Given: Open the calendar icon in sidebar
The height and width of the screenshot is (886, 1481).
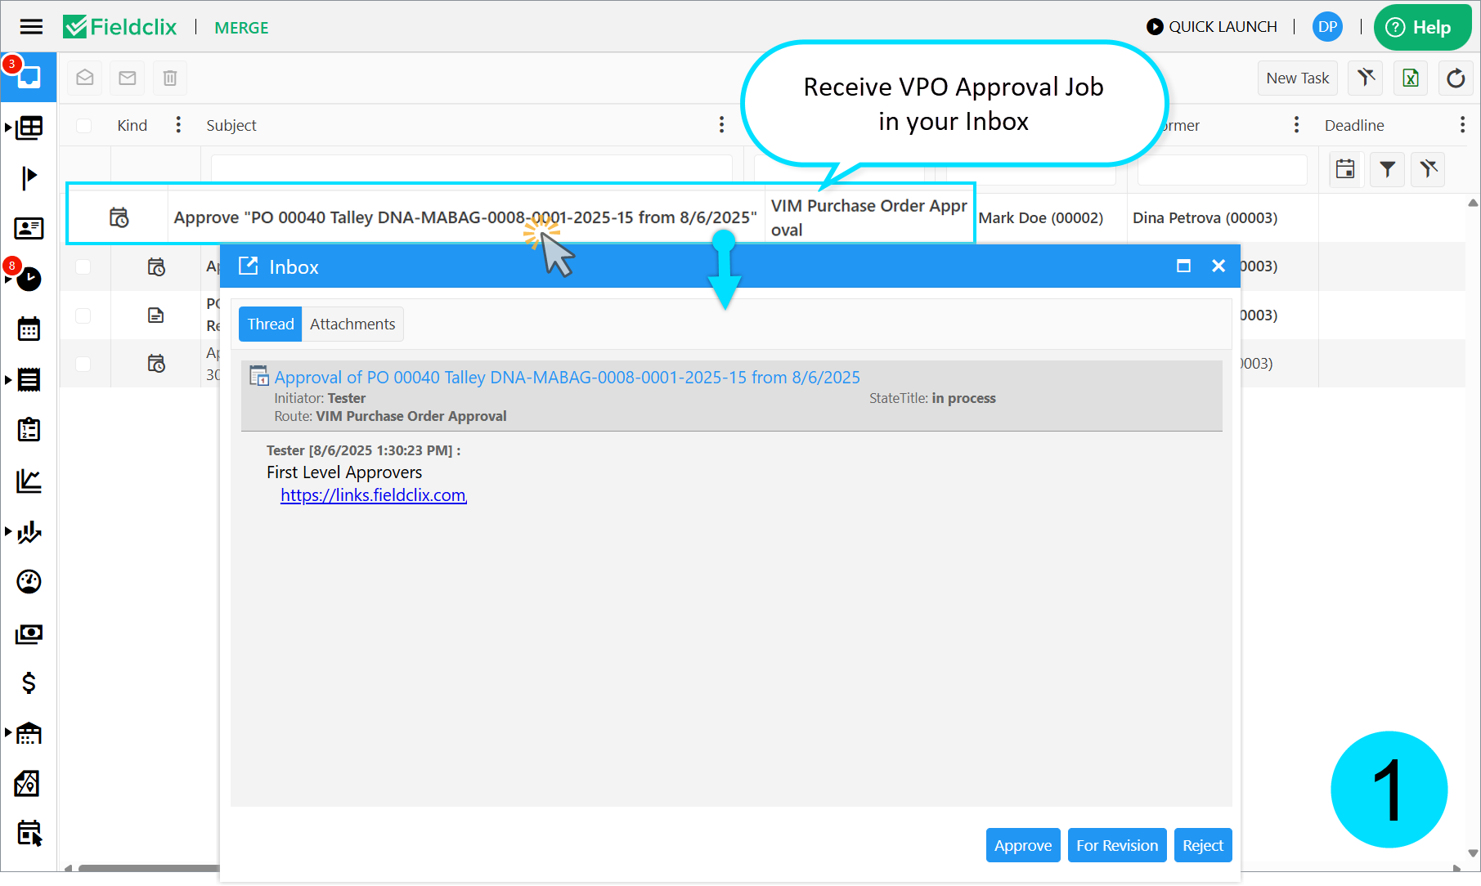Looking at the screenshot, I should pos(29,329).
